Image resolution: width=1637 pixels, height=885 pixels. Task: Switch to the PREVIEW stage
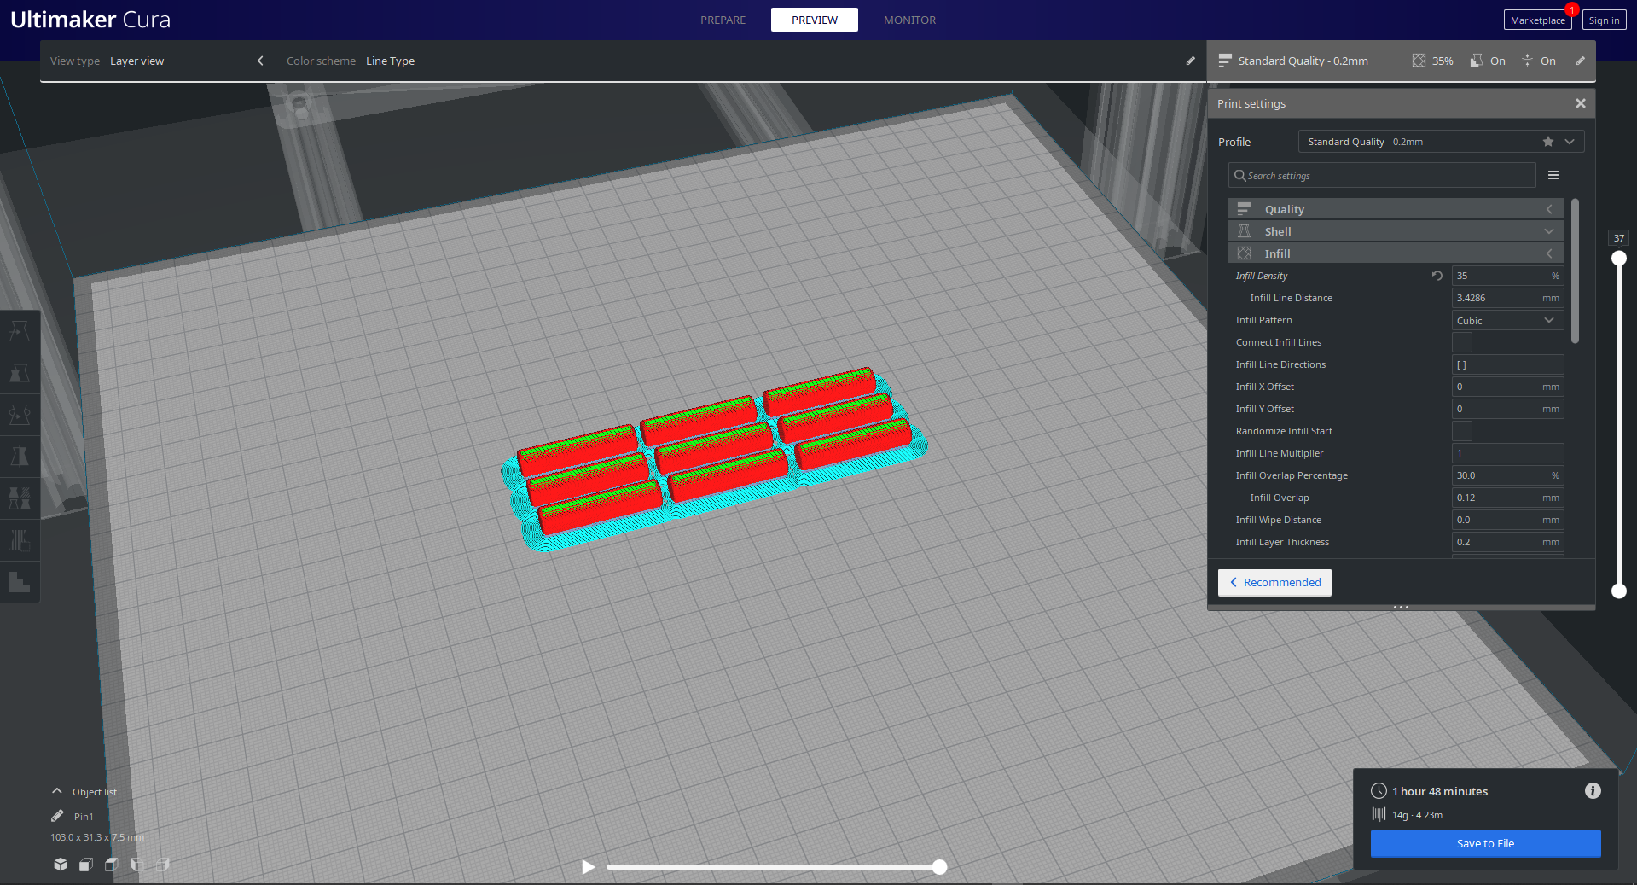[x=815, y=20]
